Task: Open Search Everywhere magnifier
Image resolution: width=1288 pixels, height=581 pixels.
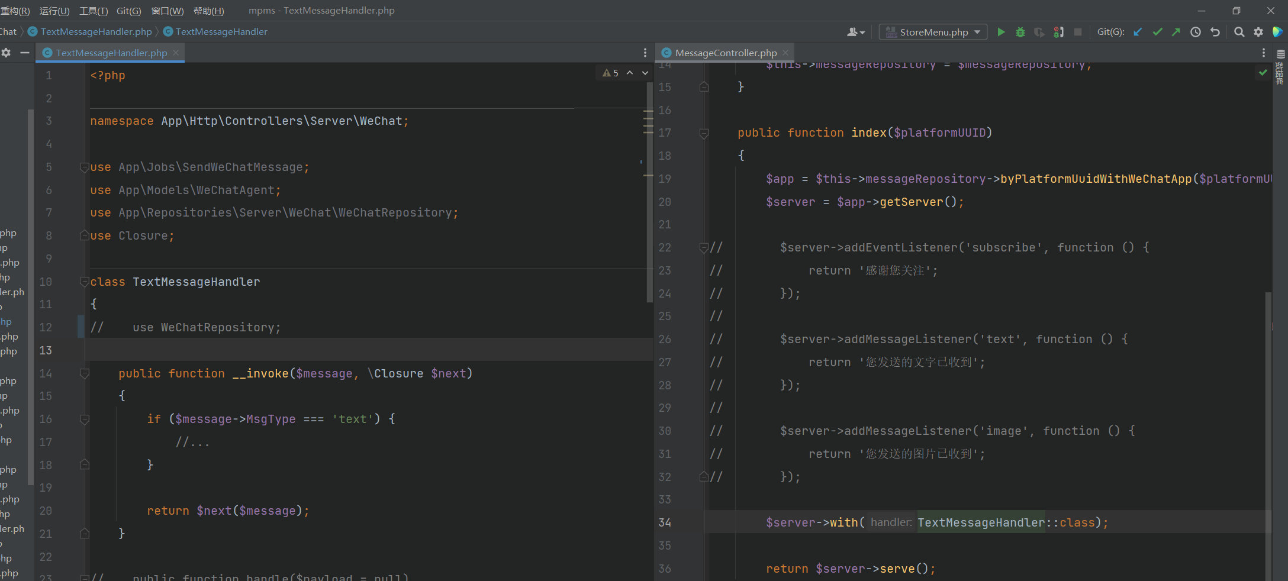Action: click(x=1239, y=32)
